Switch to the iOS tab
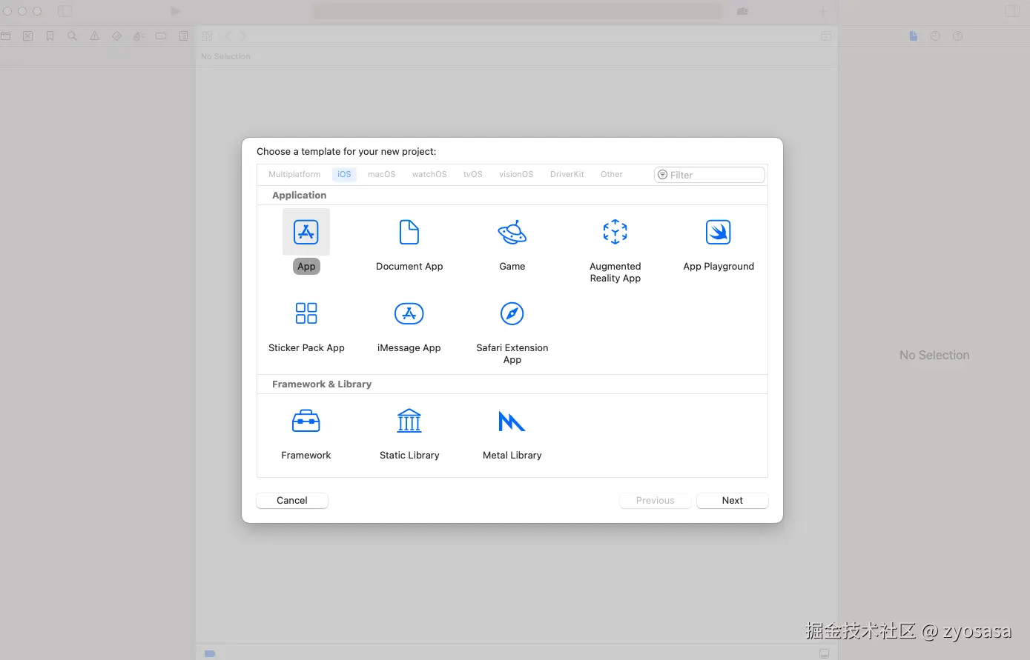The width and height of the screenshot is (1030, 660). coord(344,175)
